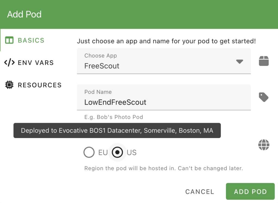Click the code icon beside ENV VARS

(9, 63)
